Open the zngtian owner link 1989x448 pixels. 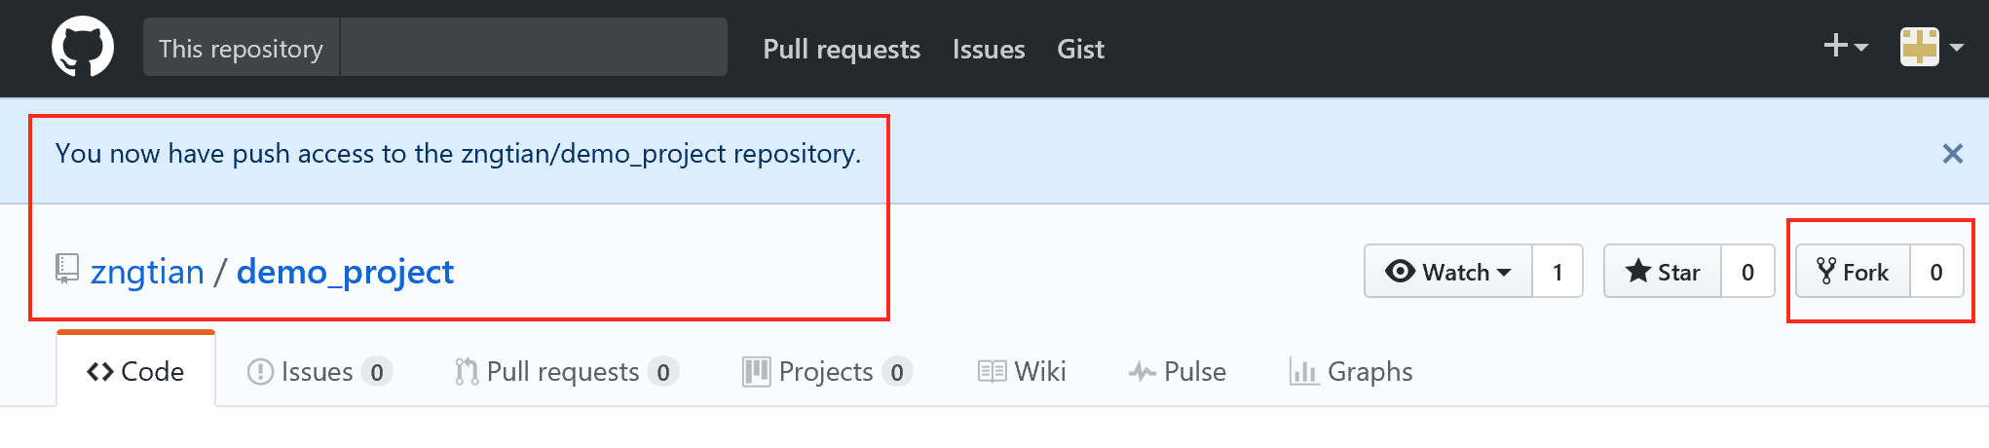147,272
